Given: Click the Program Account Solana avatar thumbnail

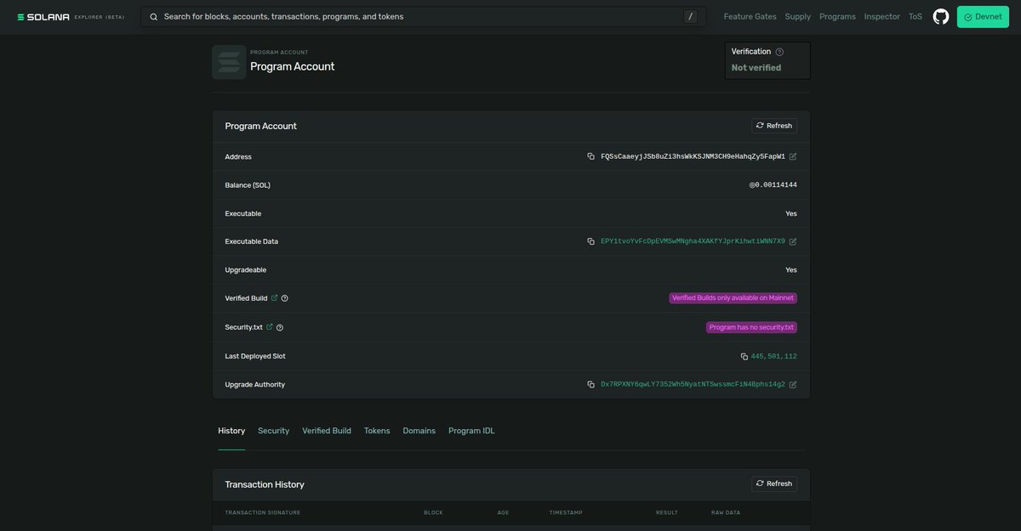Looking at the screenshot, I should click(x=229, y=62).
